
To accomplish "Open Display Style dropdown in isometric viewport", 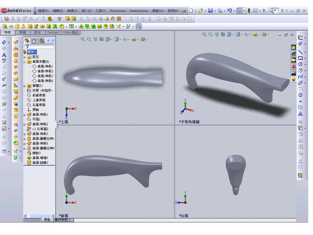I will (x=242, y=35).
